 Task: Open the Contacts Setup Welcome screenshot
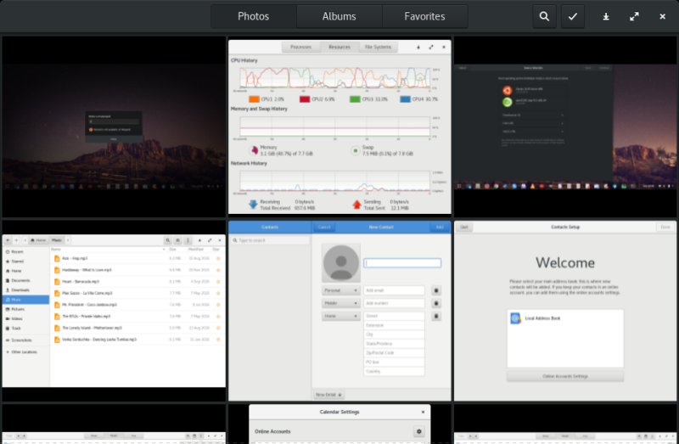[x=565, y=311]
